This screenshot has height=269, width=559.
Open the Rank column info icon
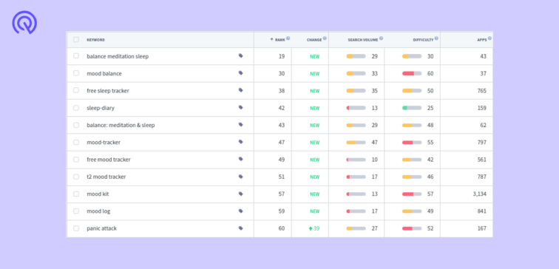point(288,38)
